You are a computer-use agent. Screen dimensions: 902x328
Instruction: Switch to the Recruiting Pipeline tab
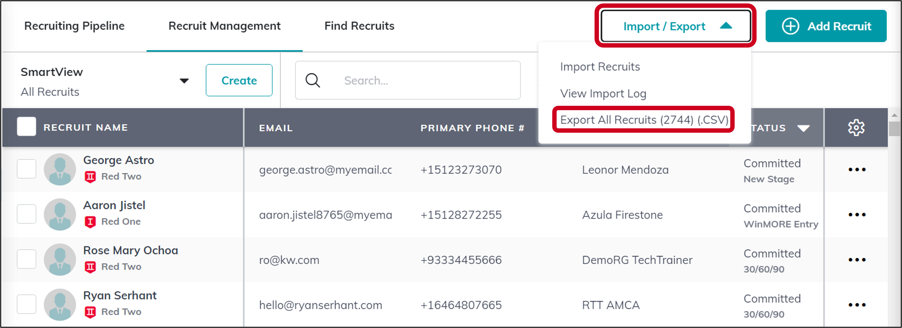(74, 26)
